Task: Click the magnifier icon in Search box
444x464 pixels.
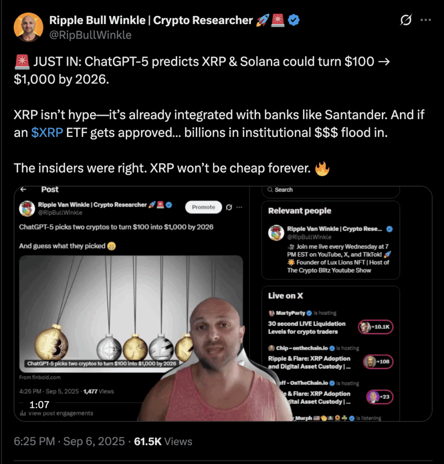Action: pos(270,190)
